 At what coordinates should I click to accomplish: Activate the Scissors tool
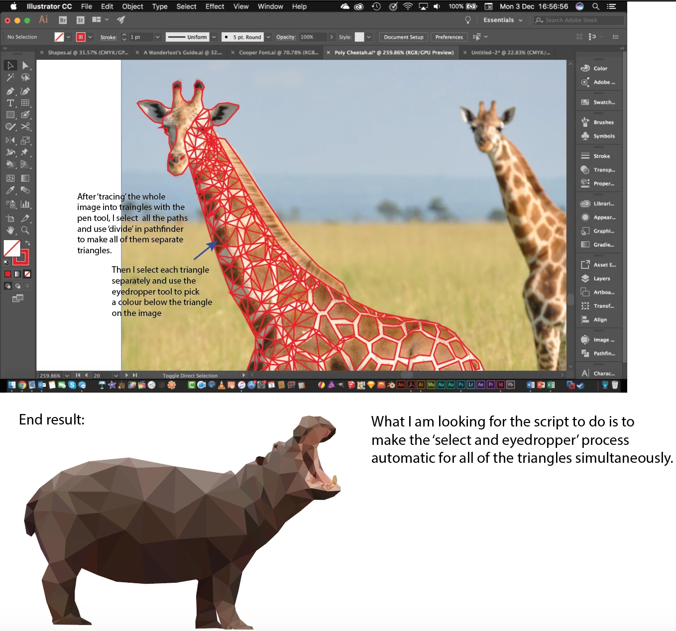[x=25, y=127]
